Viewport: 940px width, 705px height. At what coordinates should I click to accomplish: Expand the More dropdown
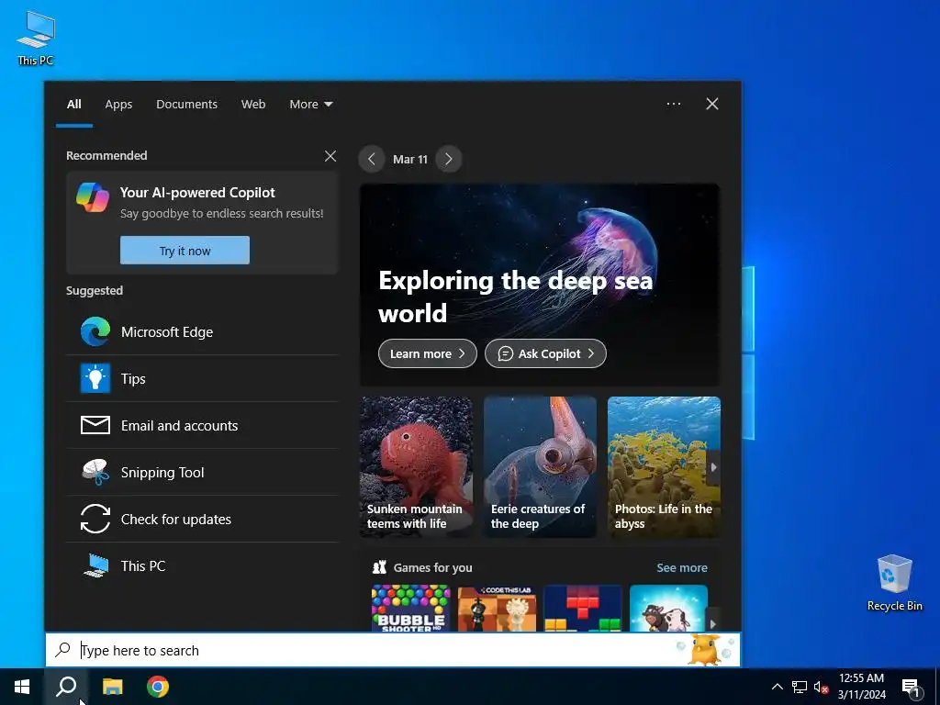pos(310,104)
